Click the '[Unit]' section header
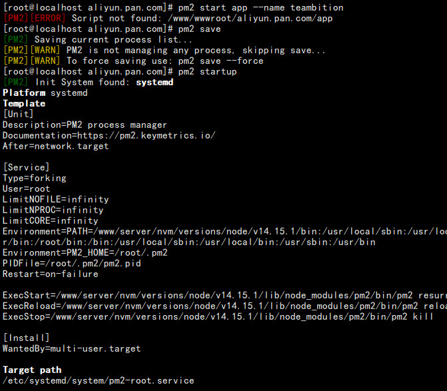Screen dimensions: 447x391 18,114
